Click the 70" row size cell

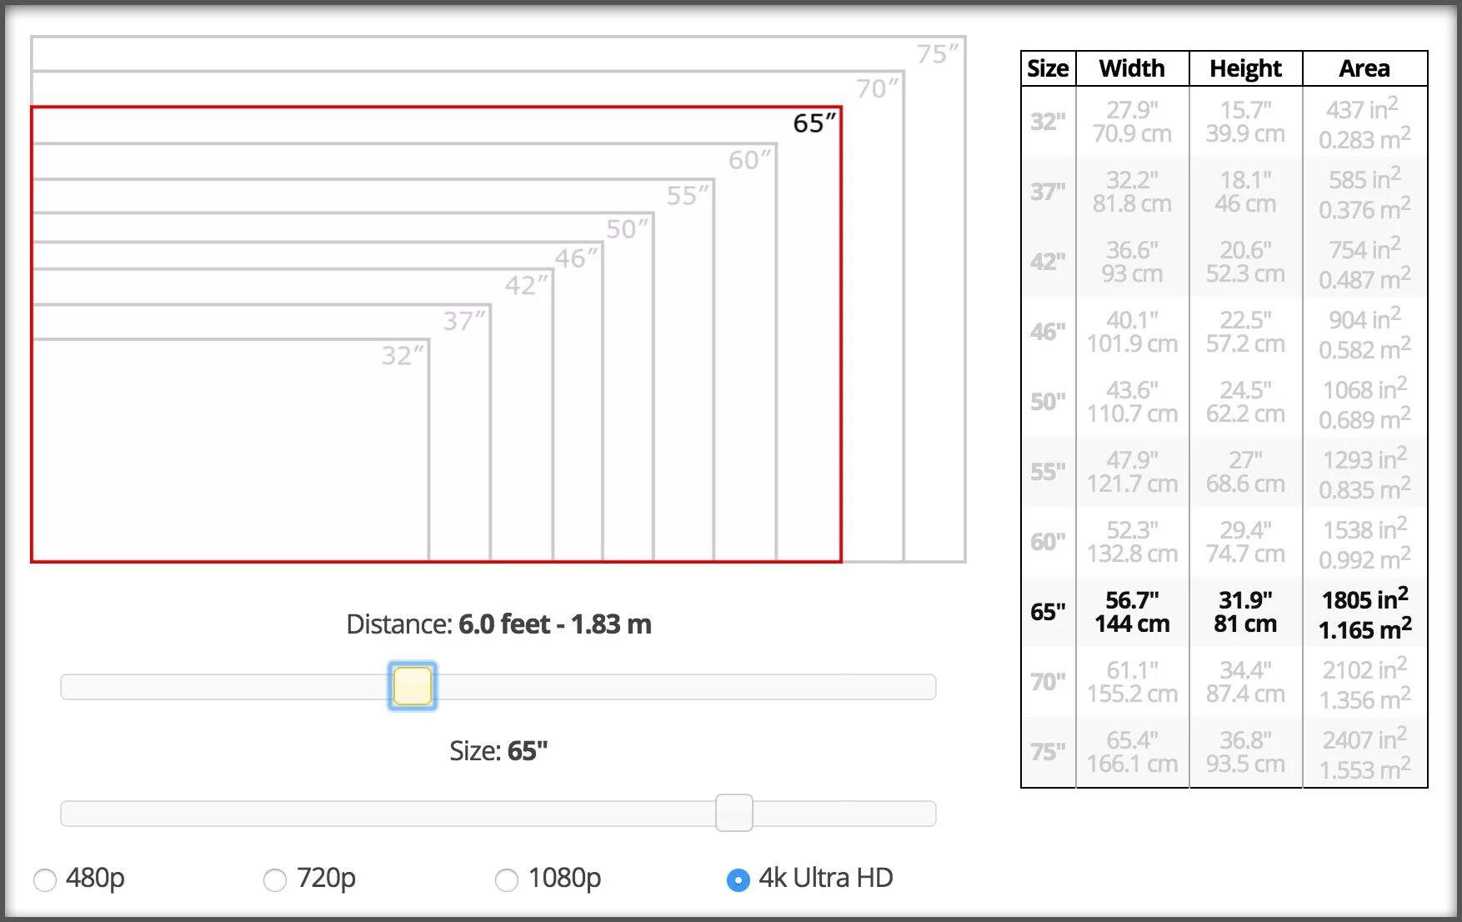coord(1048,682)
